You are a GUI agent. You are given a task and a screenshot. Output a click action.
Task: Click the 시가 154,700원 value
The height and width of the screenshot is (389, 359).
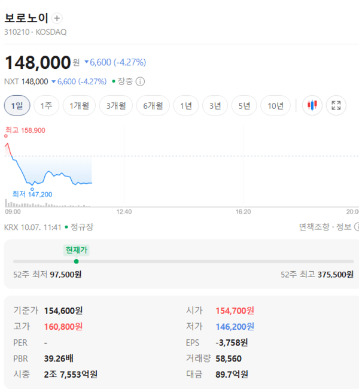(235, 311)
